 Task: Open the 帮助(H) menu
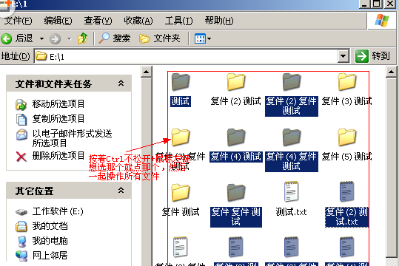click(219, 21)
